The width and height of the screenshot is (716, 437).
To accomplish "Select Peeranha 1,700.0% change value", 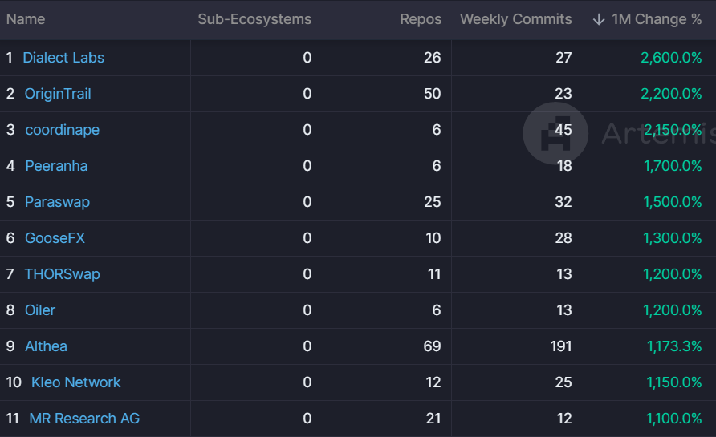I will (673, 166).
